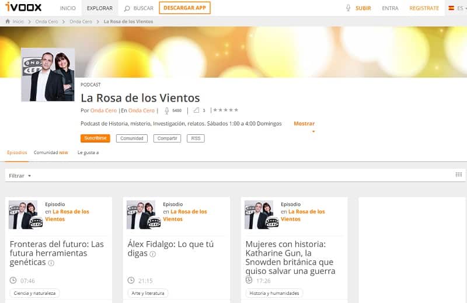Image resolution: width=467 pixels, height=303 pixels.
Task: Expand description with Mostrar
Action: pyautogui.click(x=304, y=124)
